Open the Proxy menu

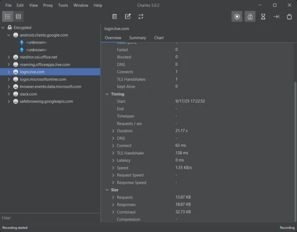tap(48, 5)
